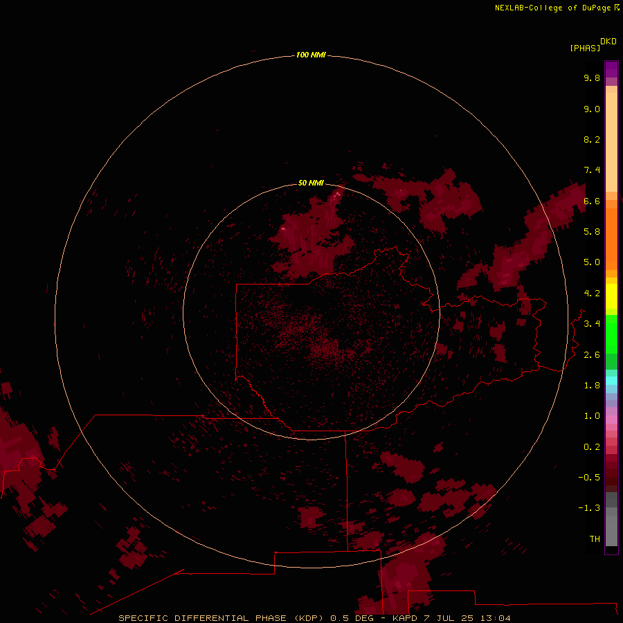
Task: Click the cyan band in the color bar
Action: (x=611, y=381)
